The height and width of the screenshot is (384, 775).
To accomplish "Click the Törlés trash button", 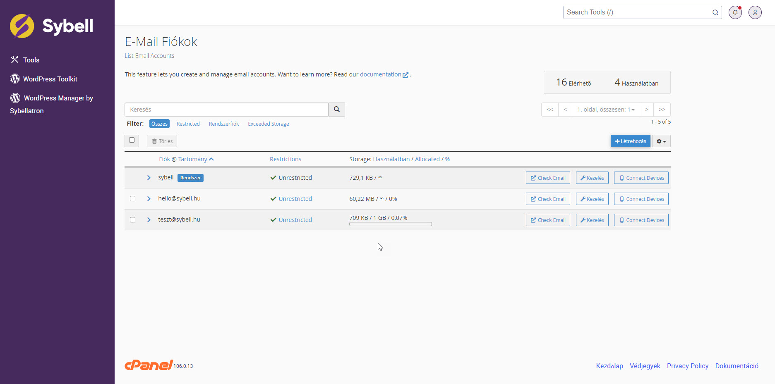I will click(162, 141).
